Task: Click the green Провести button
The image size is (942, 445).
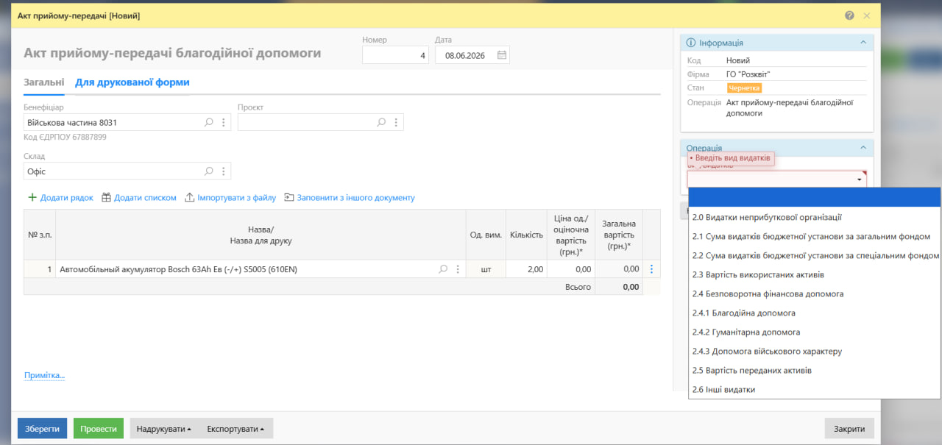Action: 99,428
